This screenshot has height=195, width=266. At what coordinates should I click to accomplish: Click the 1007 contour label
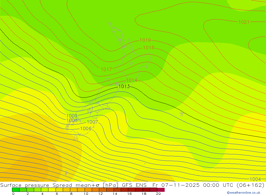click(92, 122)
